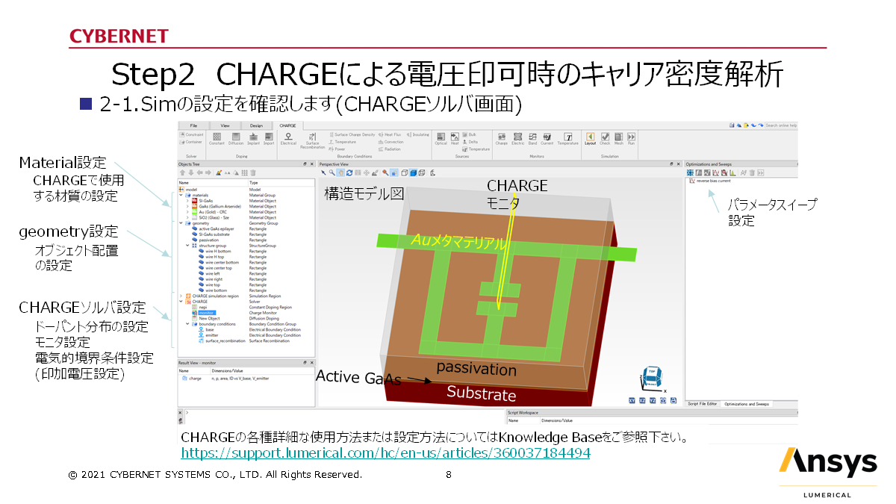Select the active GaAs epilayer item

214,228
